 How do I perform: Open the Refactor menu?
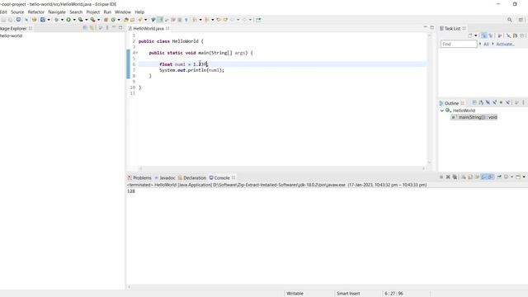click(x=36, y=12)
